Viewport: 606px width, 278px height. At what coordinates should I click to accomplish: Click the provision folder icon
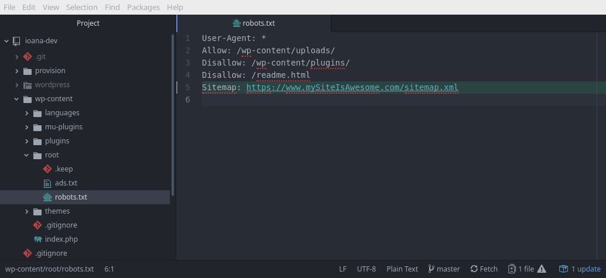coord(27,71)
